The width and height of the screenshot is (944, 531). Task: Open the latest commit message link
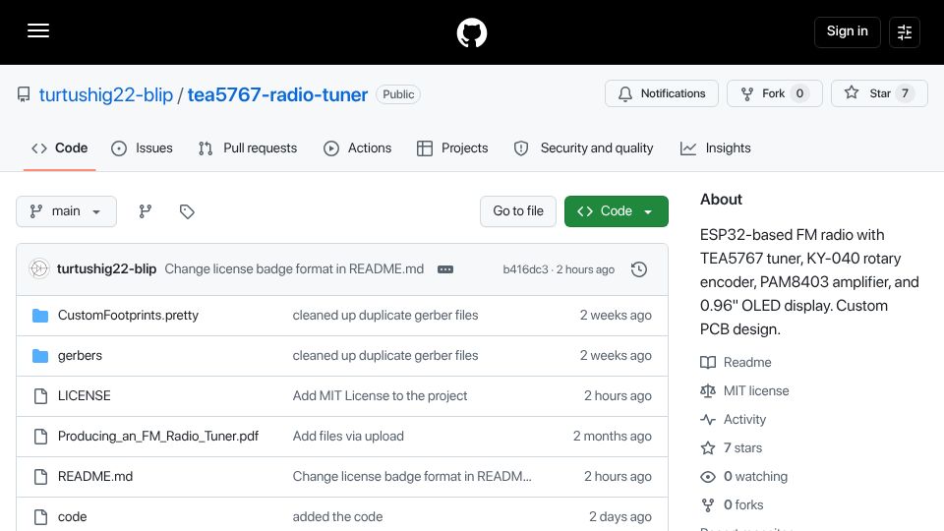coord(294,268)
